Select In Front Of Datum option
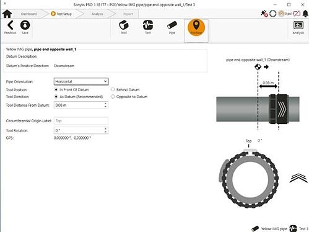The width and height of the screenshot is (309, 232). pyautogui.click(x=71, y=90)
